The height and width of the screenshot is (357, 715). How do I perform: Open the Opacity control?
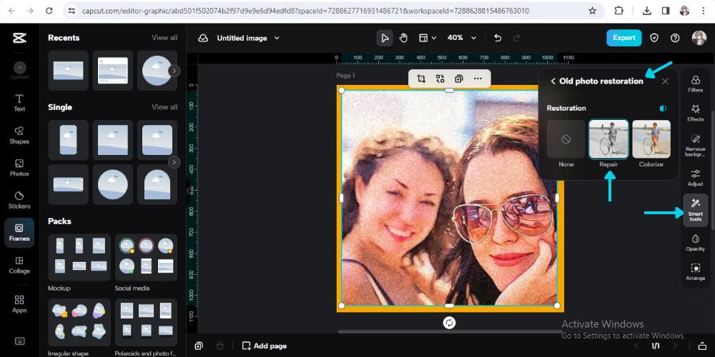pyautogui.click(x=696, y=243)
